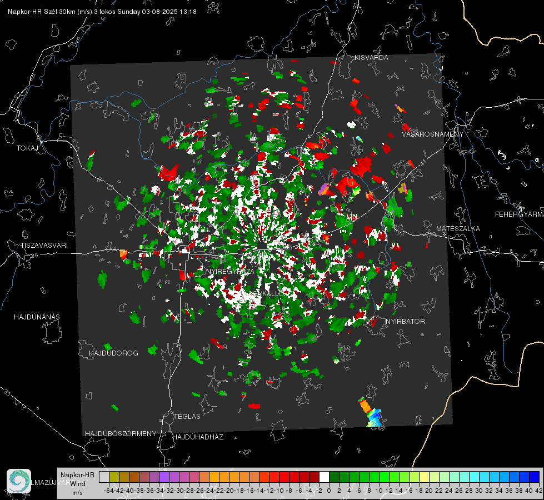Click the 20 value on legend scale

[x=429, y=491]
